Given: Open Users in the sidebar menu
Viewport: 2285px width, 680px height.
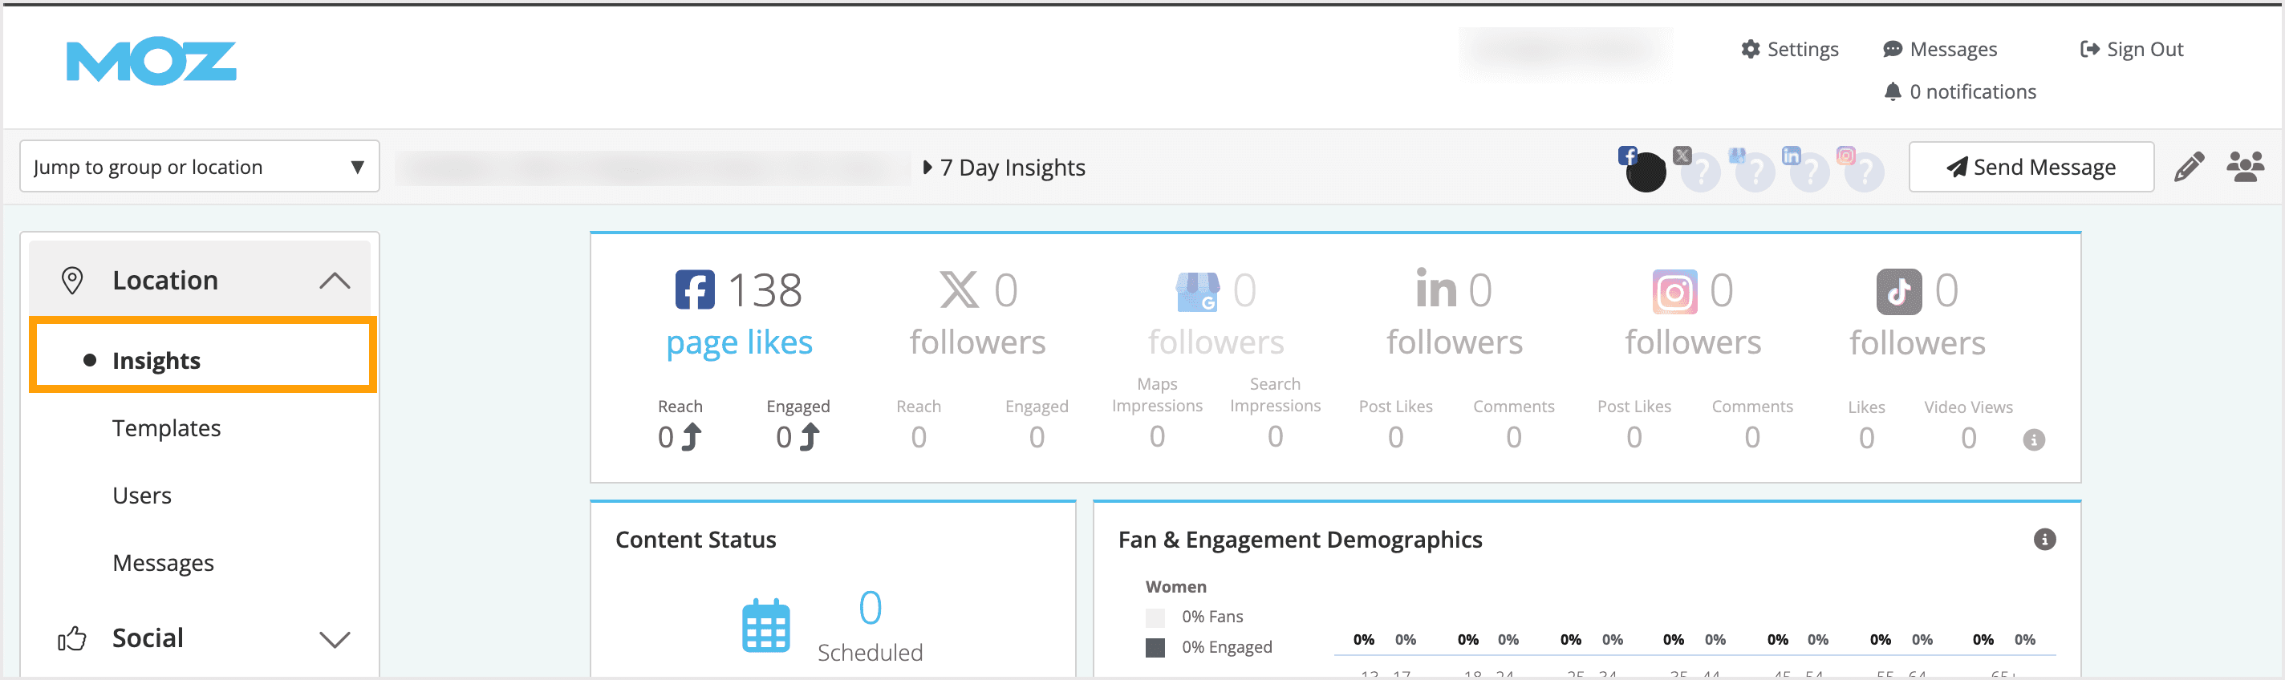Looking at the screenshot, I should coord(142,496).
